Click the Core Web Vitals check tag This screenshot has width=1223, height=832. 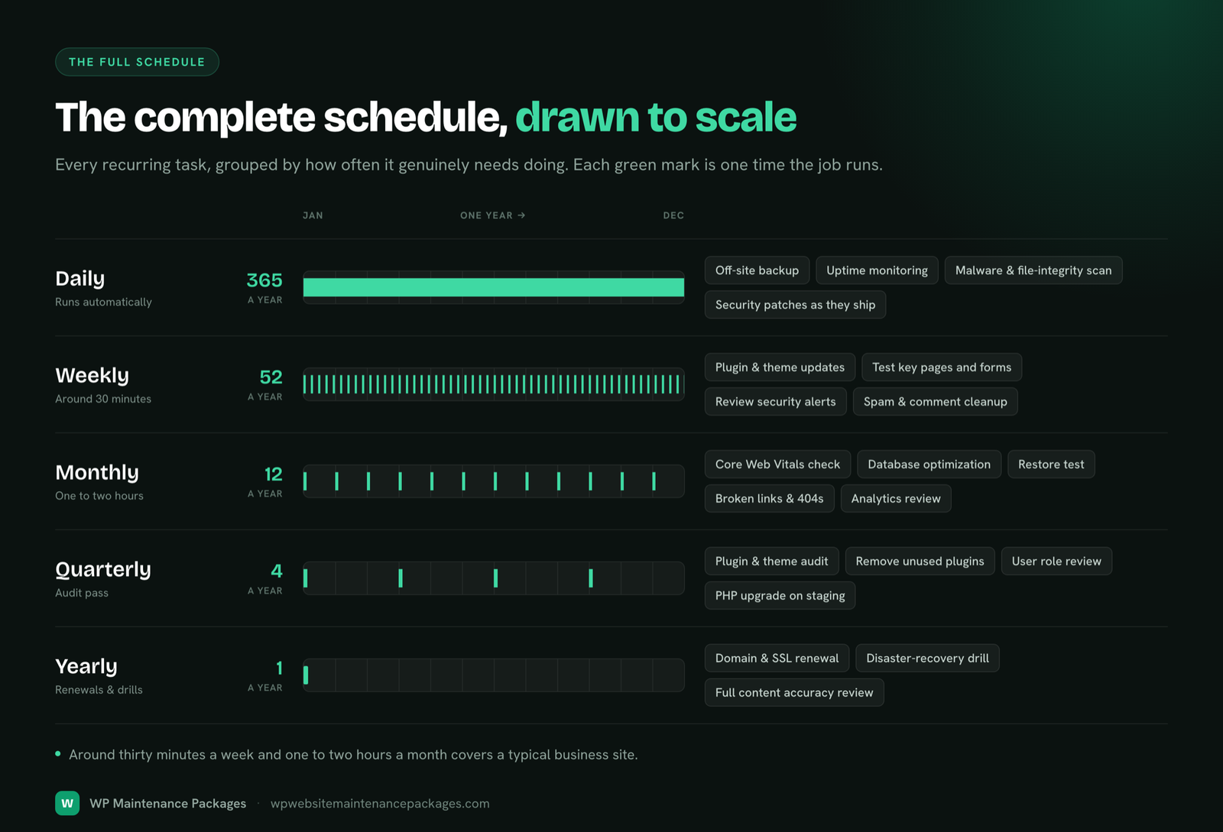(777, 465)
